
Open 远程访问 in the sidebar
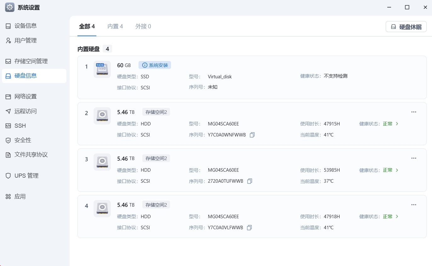tap(34, 111)
